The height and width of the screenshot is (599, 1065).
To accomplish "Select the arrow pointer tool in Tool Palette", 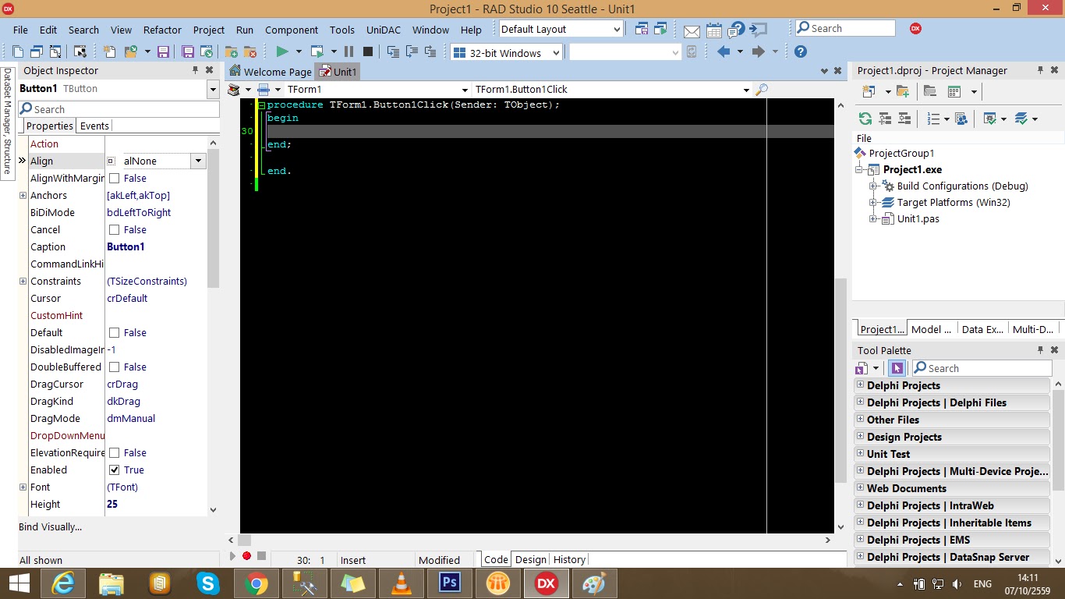I will coord(897,368).
